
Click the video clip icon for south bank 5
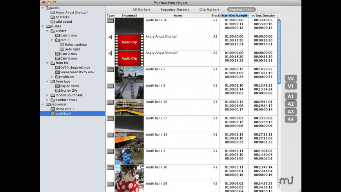click(110, 70)
